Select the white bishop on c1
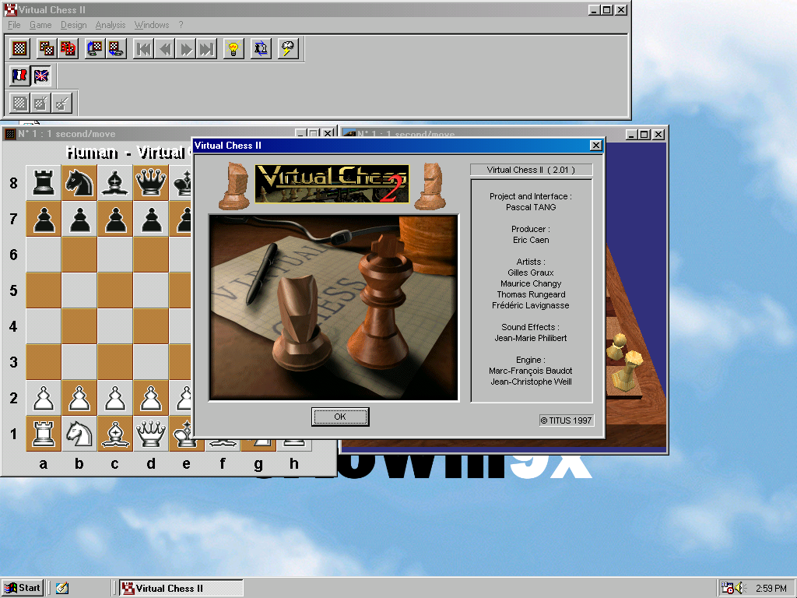Image resolution: width=797 pixels, height=598 pixels. [115, 433]
